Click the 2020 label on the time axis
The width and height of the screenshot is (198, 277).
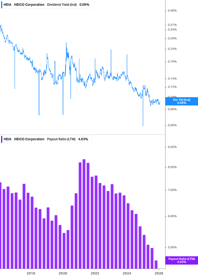click(63, 273)
